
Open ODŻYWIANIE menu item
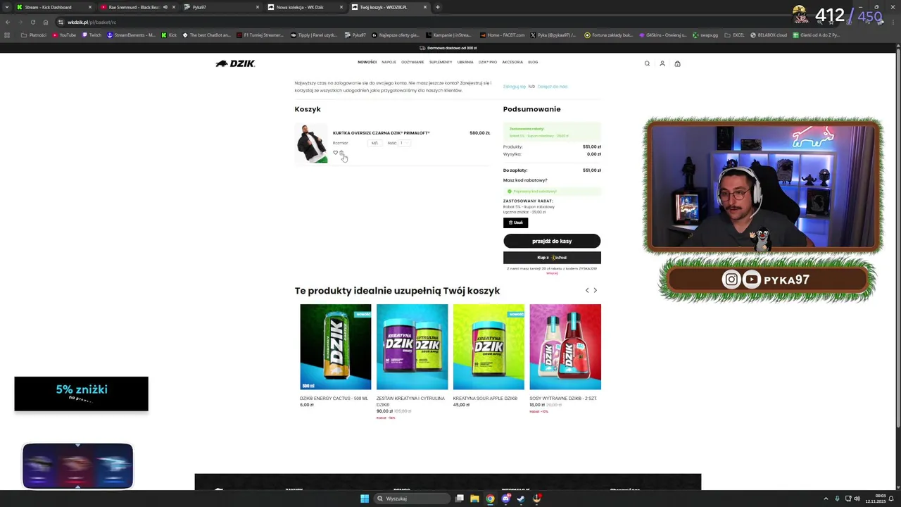click(x=412, y=62)
